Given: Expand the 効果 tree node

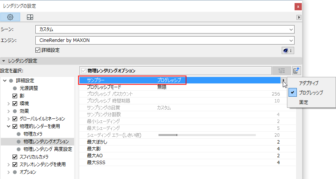Looking at the screenshot, I should (x=9, y=111).
